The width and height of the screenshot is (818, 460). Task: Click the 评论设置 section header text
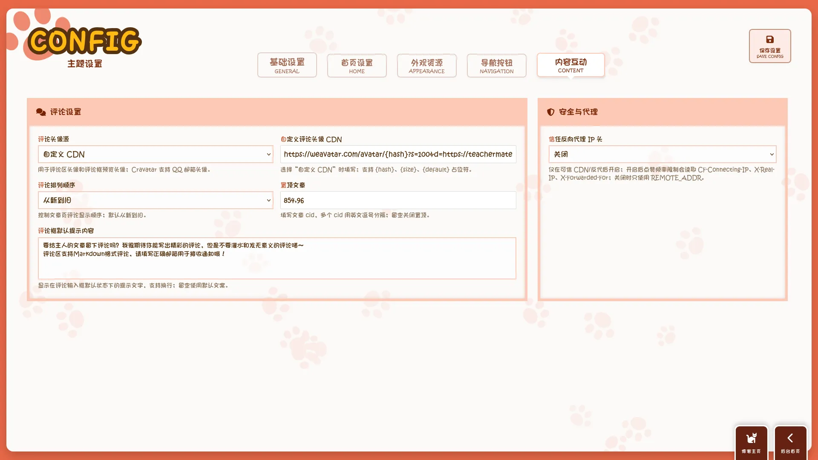pos(66,112)
